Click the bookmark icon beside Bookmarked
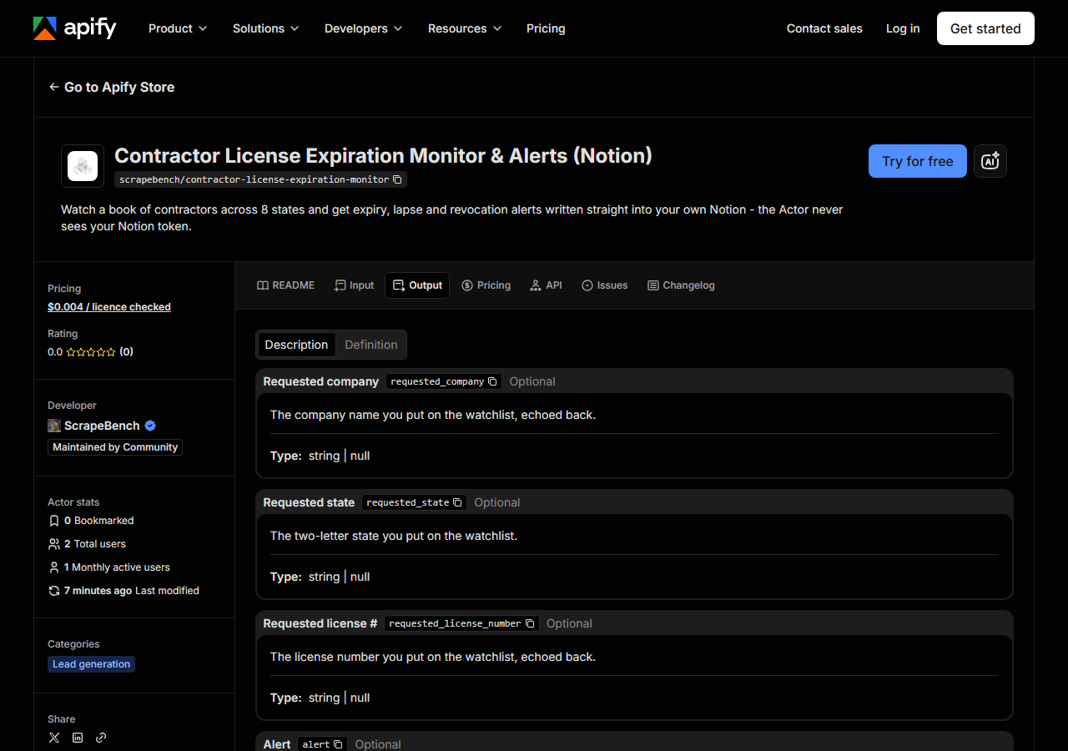The width and height of the screenshot is (1068, 751). click(54, 521)
